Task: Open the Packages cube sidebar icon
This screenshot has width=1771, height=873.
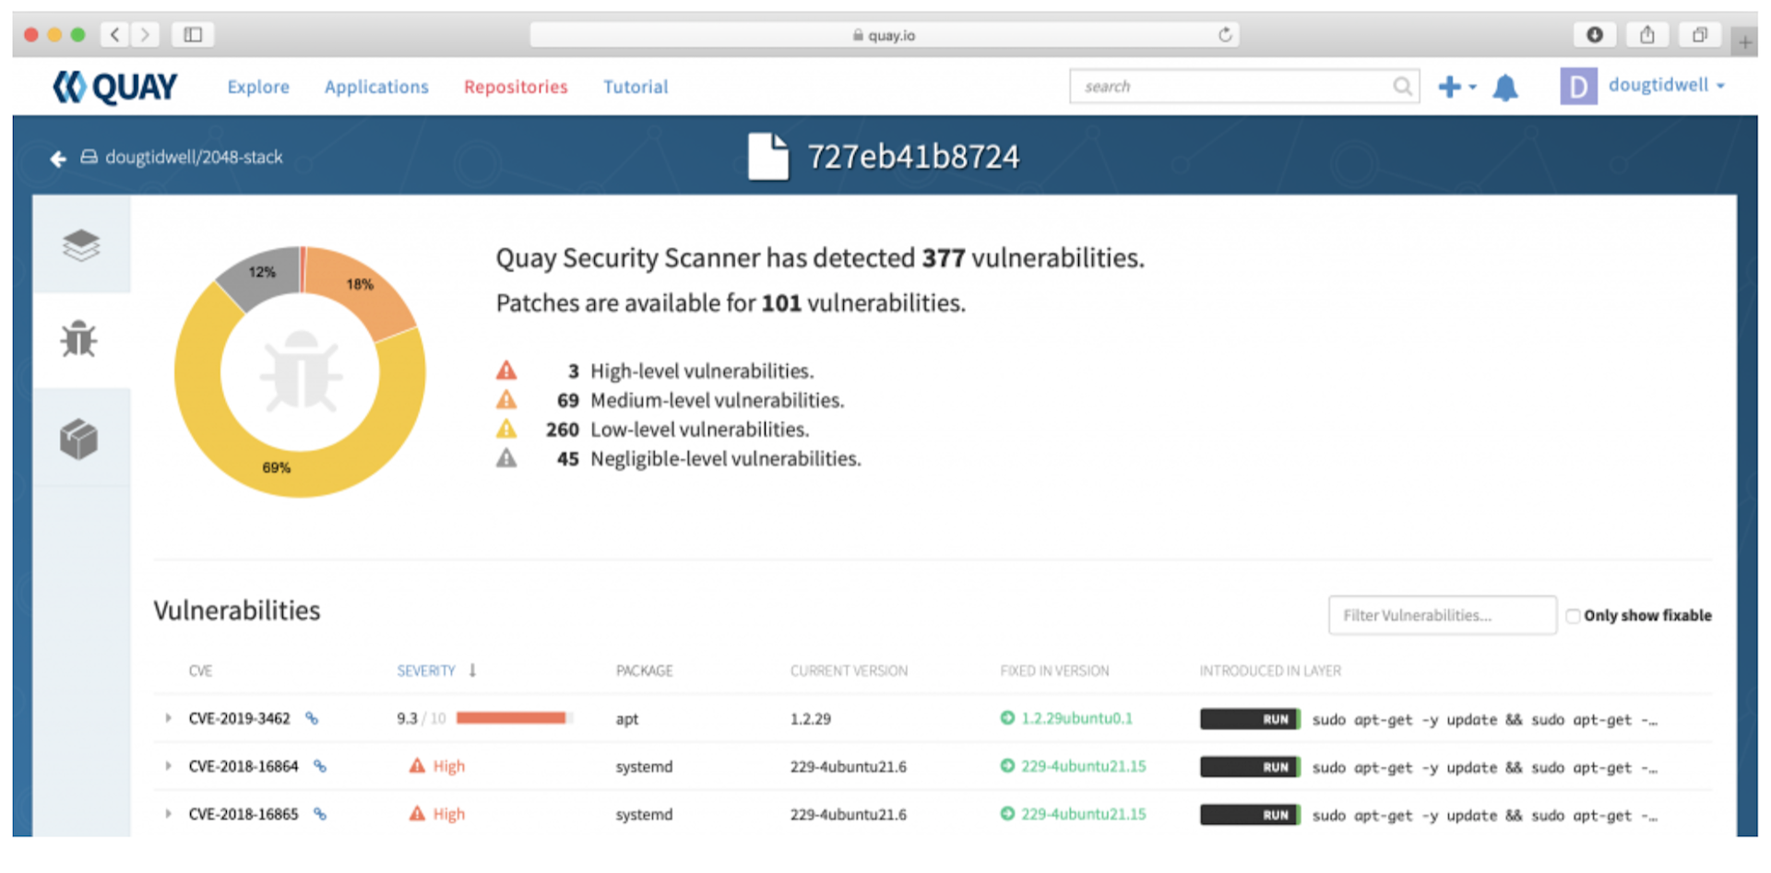Action: 79,439
